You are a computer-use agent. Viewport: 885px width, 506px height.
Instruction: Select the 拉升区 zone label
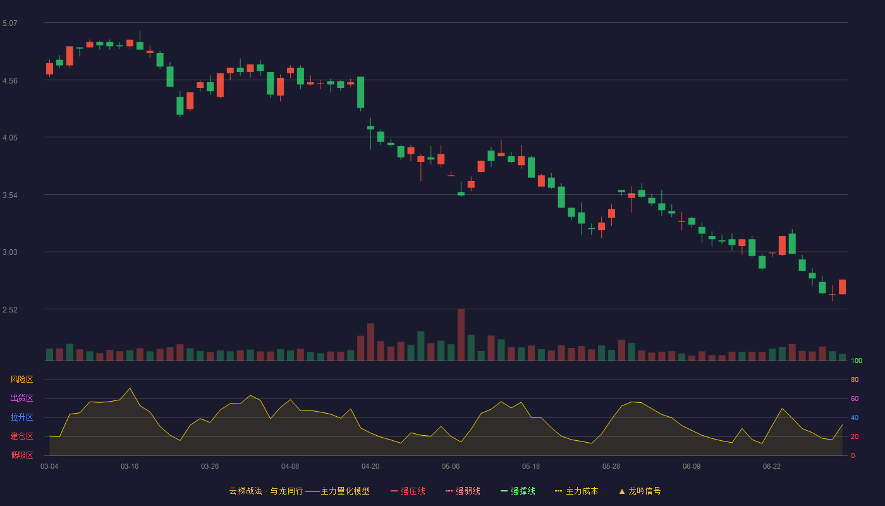click(21, 417)
